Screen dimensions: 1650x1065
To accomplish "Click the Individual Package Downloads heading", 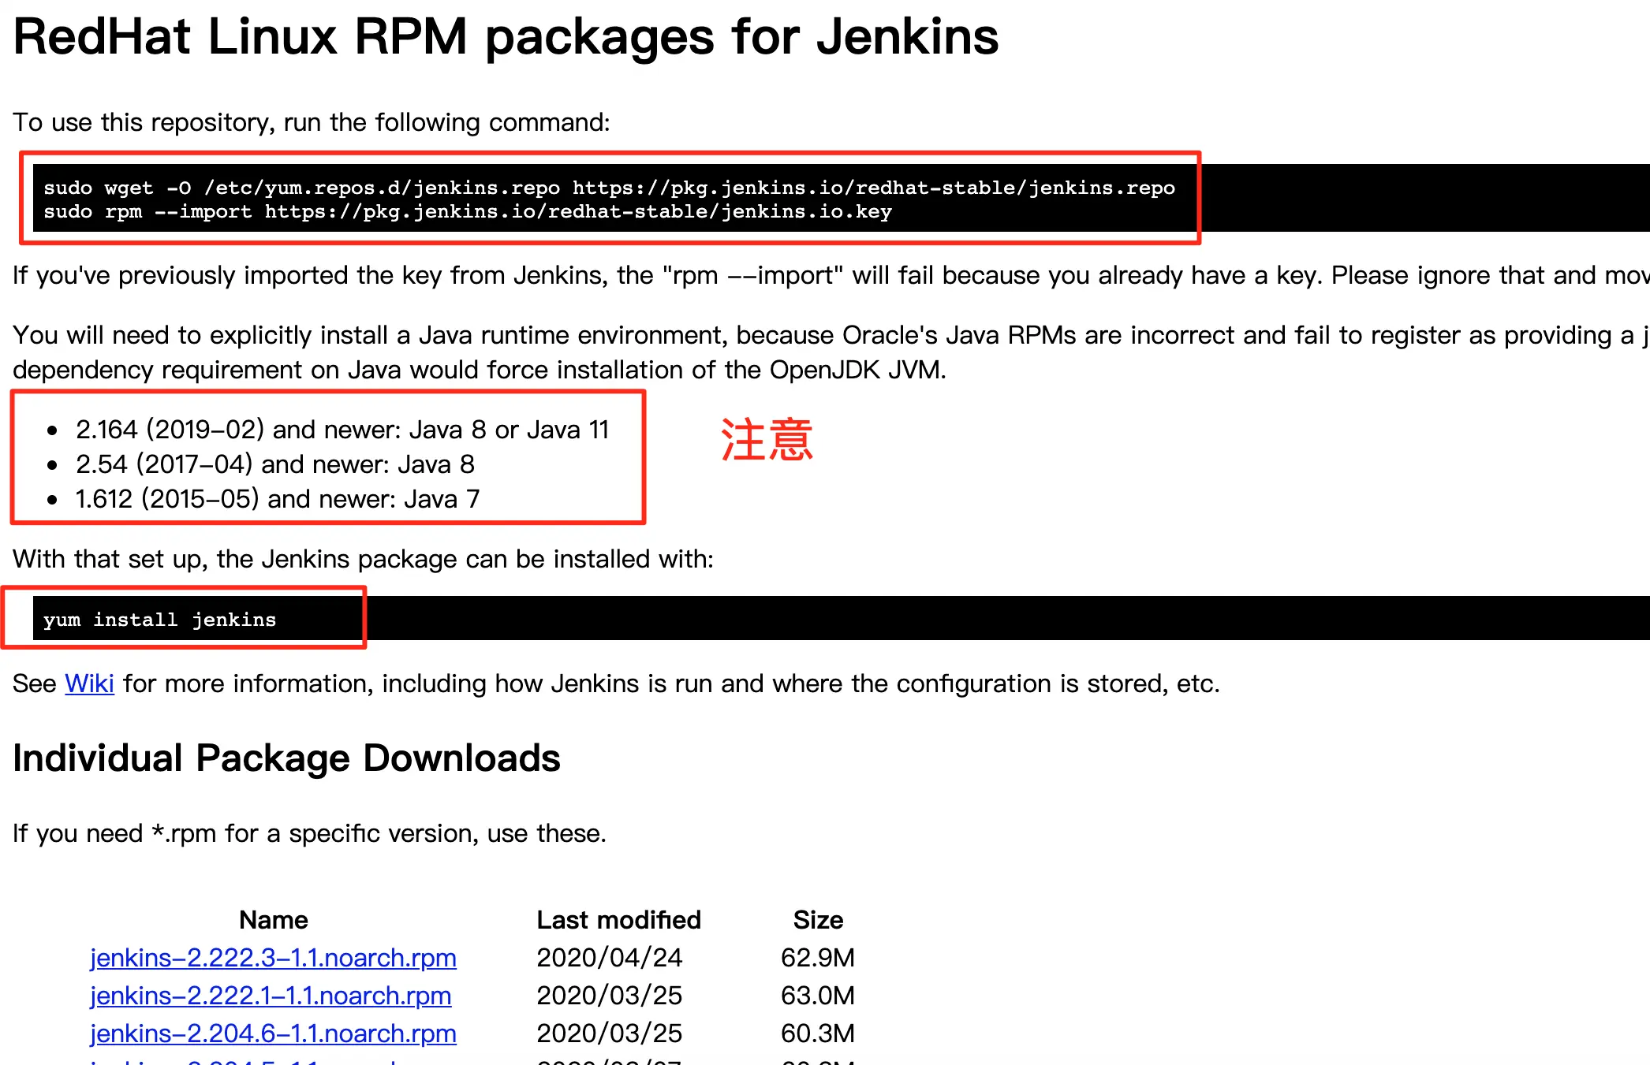I will tap(286, 758).
